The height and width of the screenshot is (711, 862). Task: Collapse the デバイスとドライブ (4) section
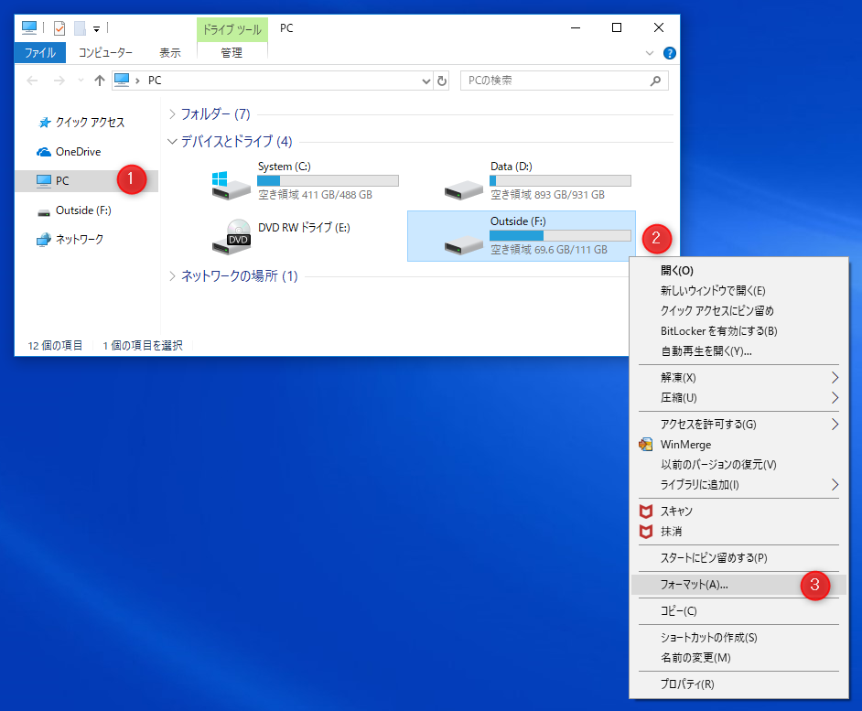[172, 142]
